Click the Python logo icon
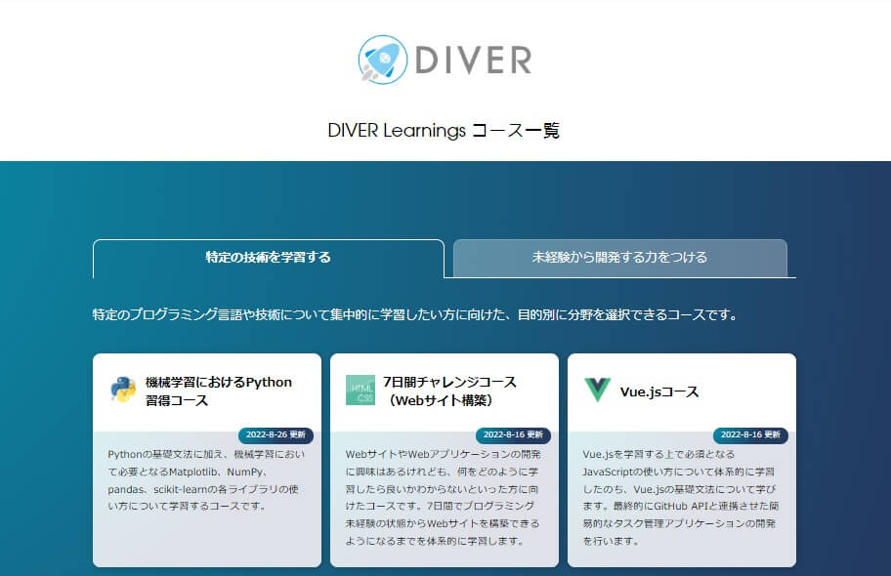Viewport: 891px width, 576px height. click(x=123, y=390)
